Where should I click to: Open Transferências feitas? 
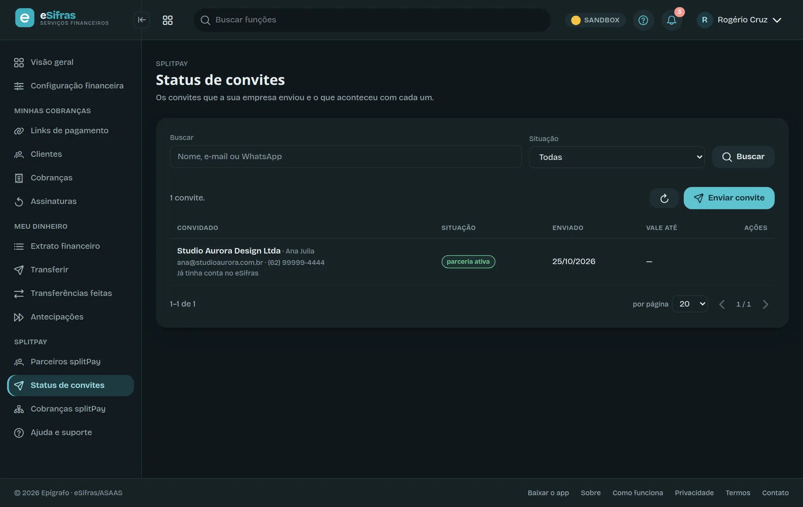click(71, 293)
